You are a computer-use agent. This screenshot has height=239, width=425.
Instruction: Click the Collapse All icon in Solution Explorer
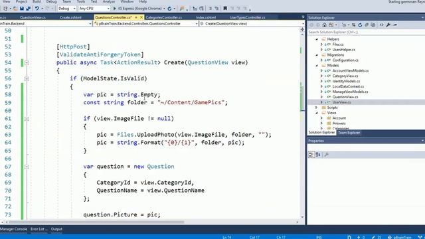pyautogui.click(x=367, y=25)
